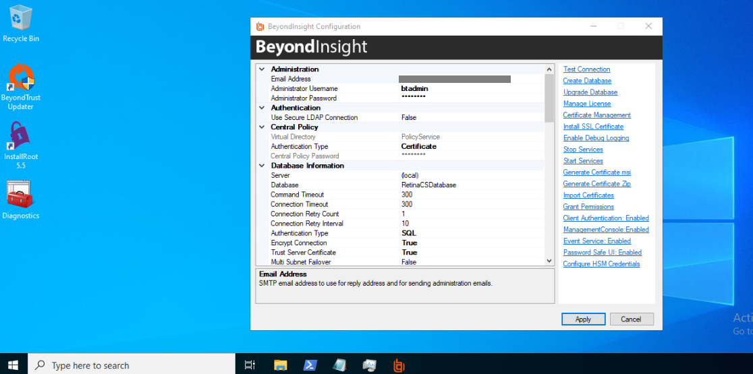
Task: Collapse the Database Information section
Action: click(262, 165)
